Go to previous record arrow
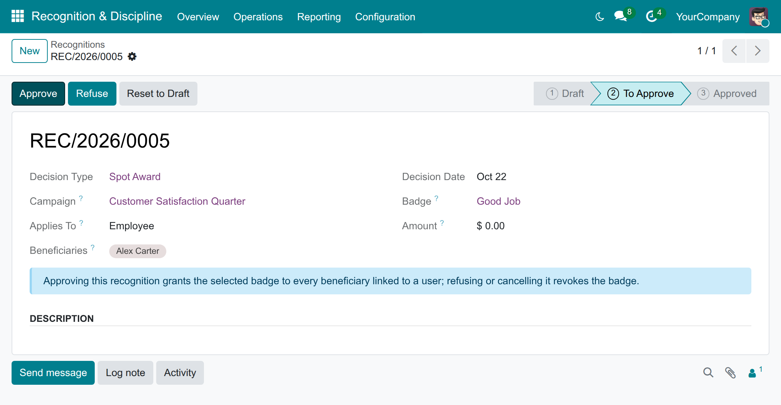Screen dimensions: 781x405 coord(734,51)
